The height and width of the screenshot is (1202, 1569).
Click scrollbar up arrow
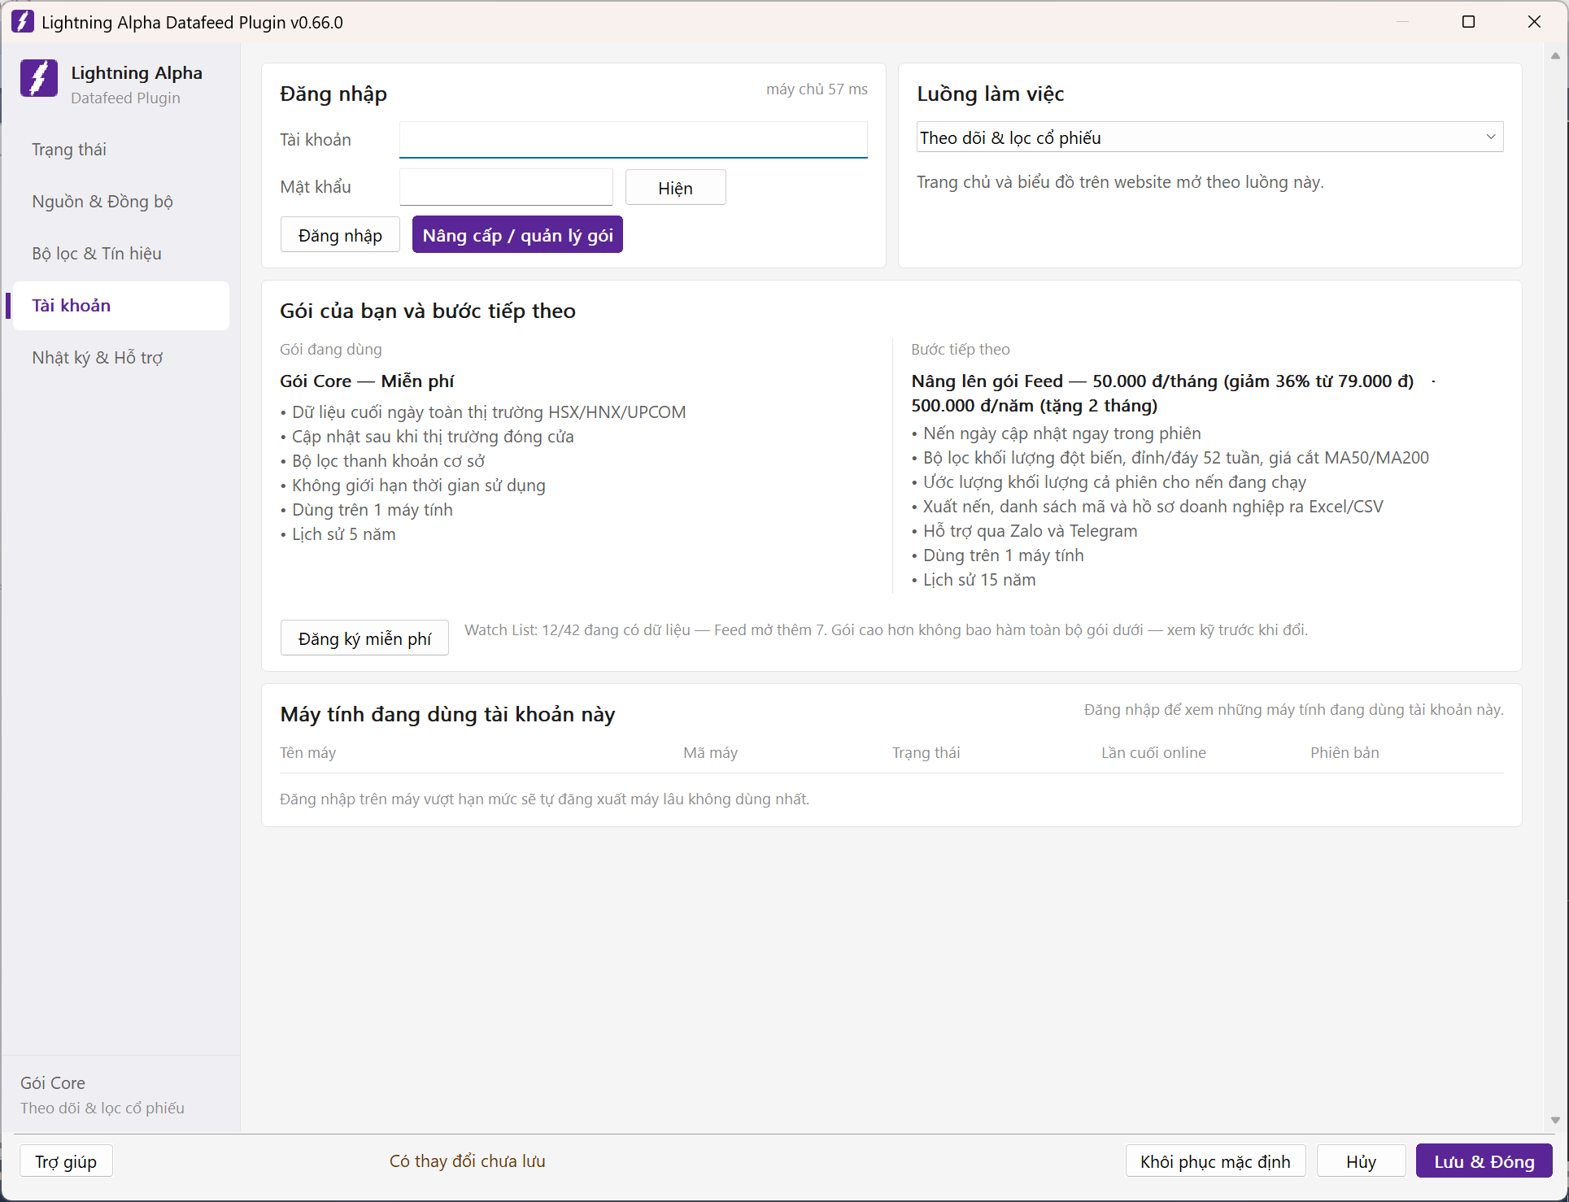[1555, 56]
